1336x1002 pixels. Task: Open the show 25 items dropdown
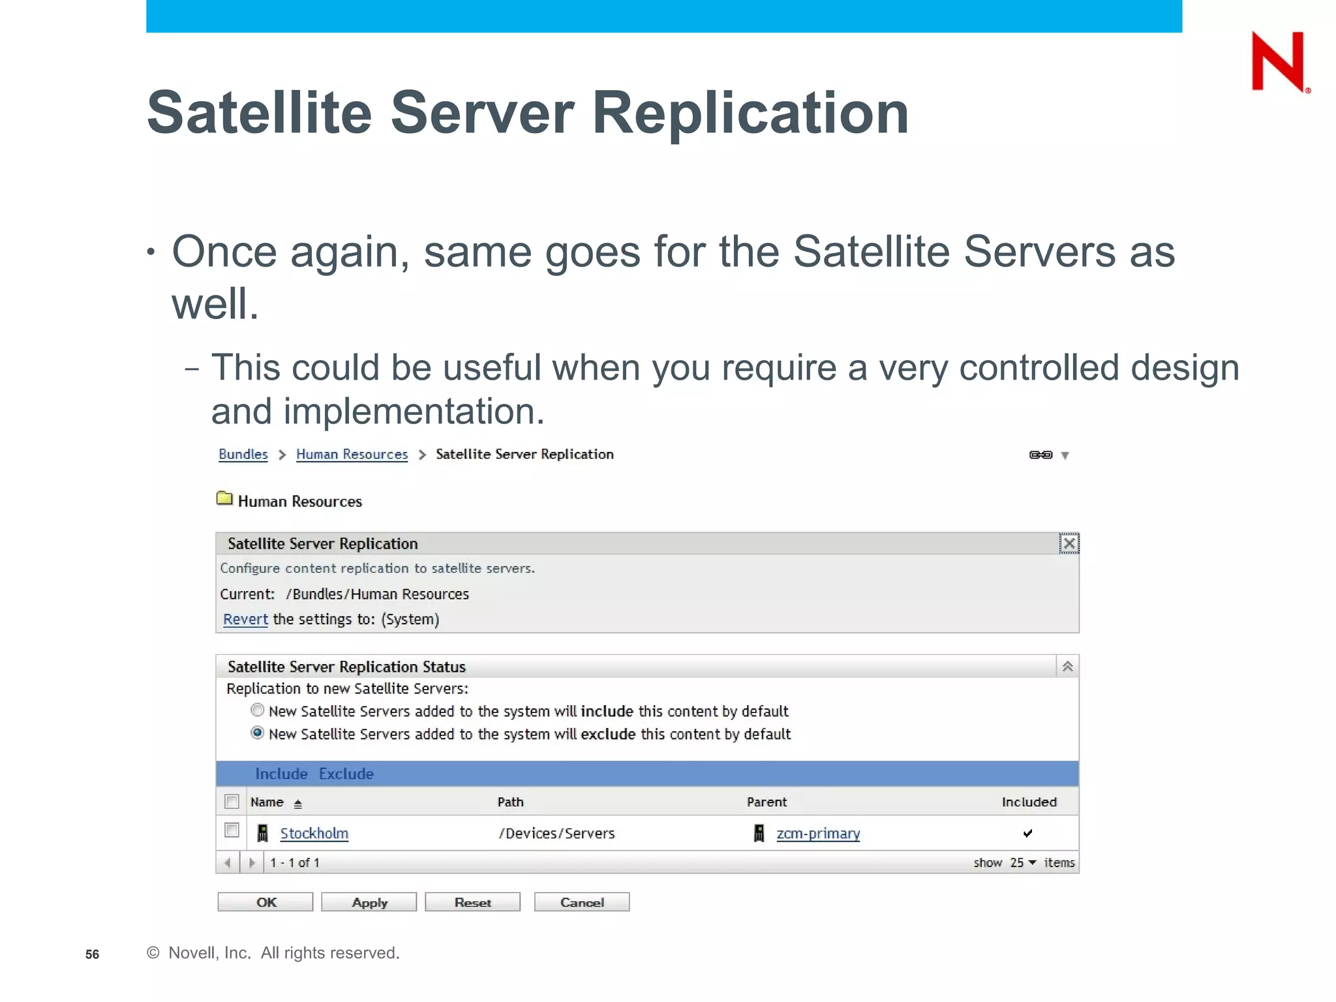click(1023, 862)
